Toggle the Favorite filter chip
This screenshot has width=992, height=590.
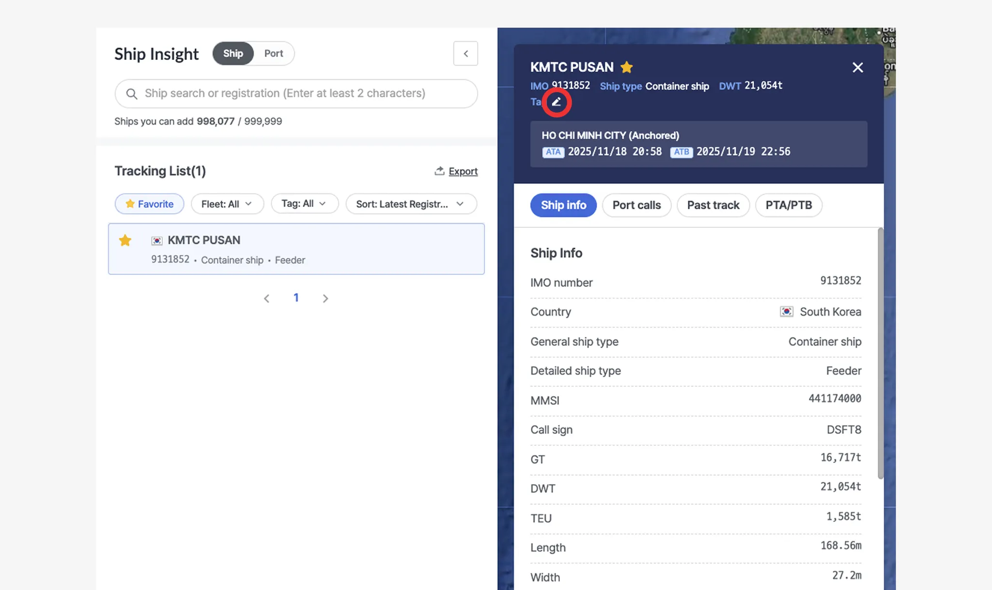tap(149, 204)
